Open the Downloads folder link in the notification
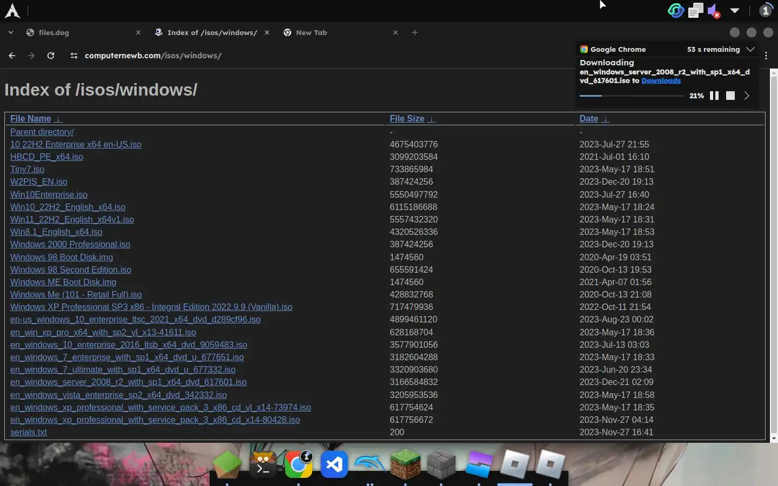This screenshot has height=486, width=778. point(661,80)
